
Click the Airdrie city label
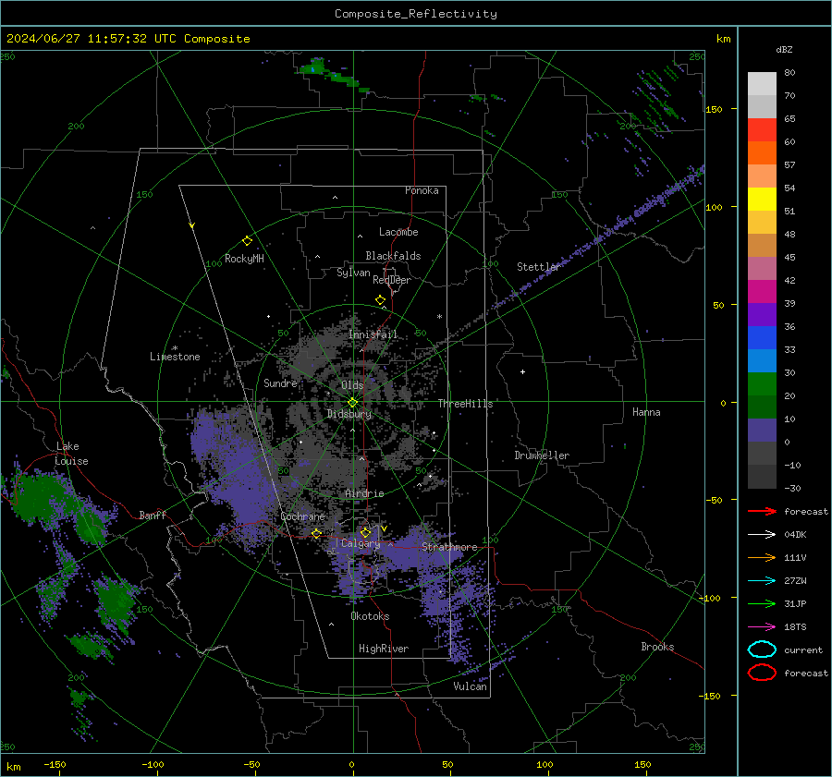[x=364, y=493]
